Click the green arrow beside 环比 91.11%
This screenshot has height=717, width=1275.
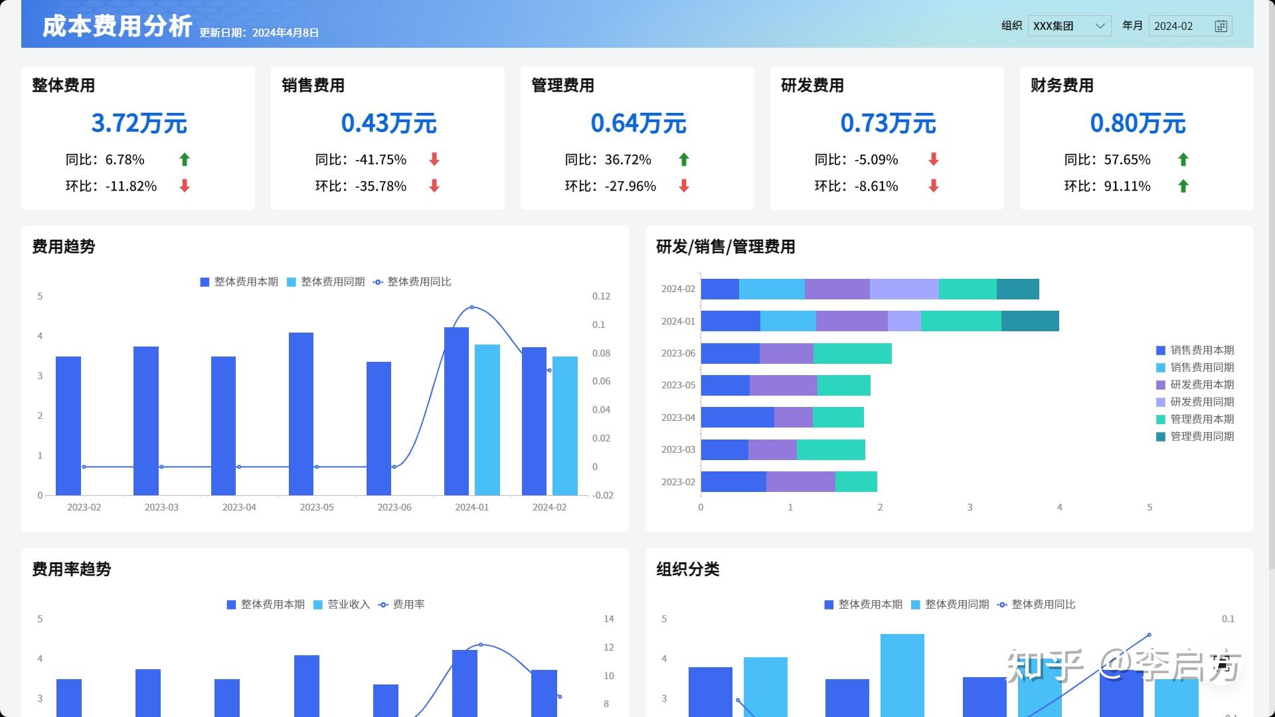pyautogui.click(x=1183, y=186)
